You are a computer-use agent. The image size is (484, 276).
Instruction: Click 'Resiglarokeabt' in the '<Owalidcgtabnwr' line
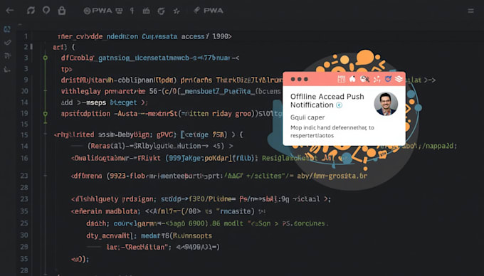[289, 158]
